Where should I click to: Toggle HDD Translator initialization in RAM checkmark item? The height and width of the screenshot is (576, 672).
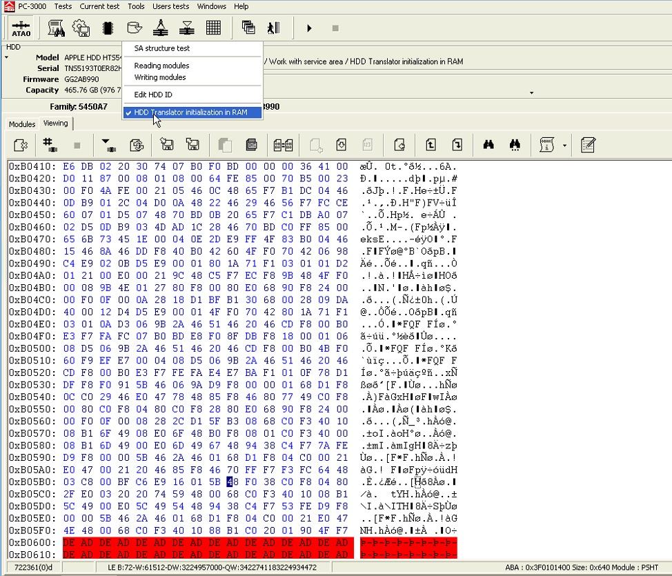192,112
